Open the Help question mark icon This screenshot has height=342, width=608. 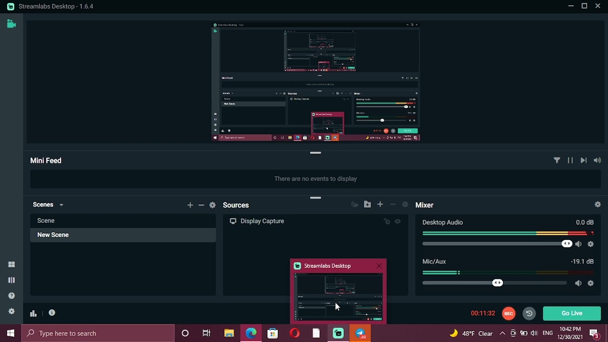pos(11,296)
